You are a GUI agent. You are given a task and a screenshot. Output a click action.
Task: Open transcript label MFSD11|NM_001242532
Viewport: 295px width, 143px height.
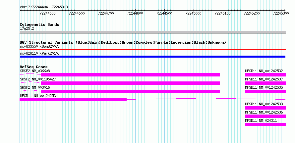264,71
